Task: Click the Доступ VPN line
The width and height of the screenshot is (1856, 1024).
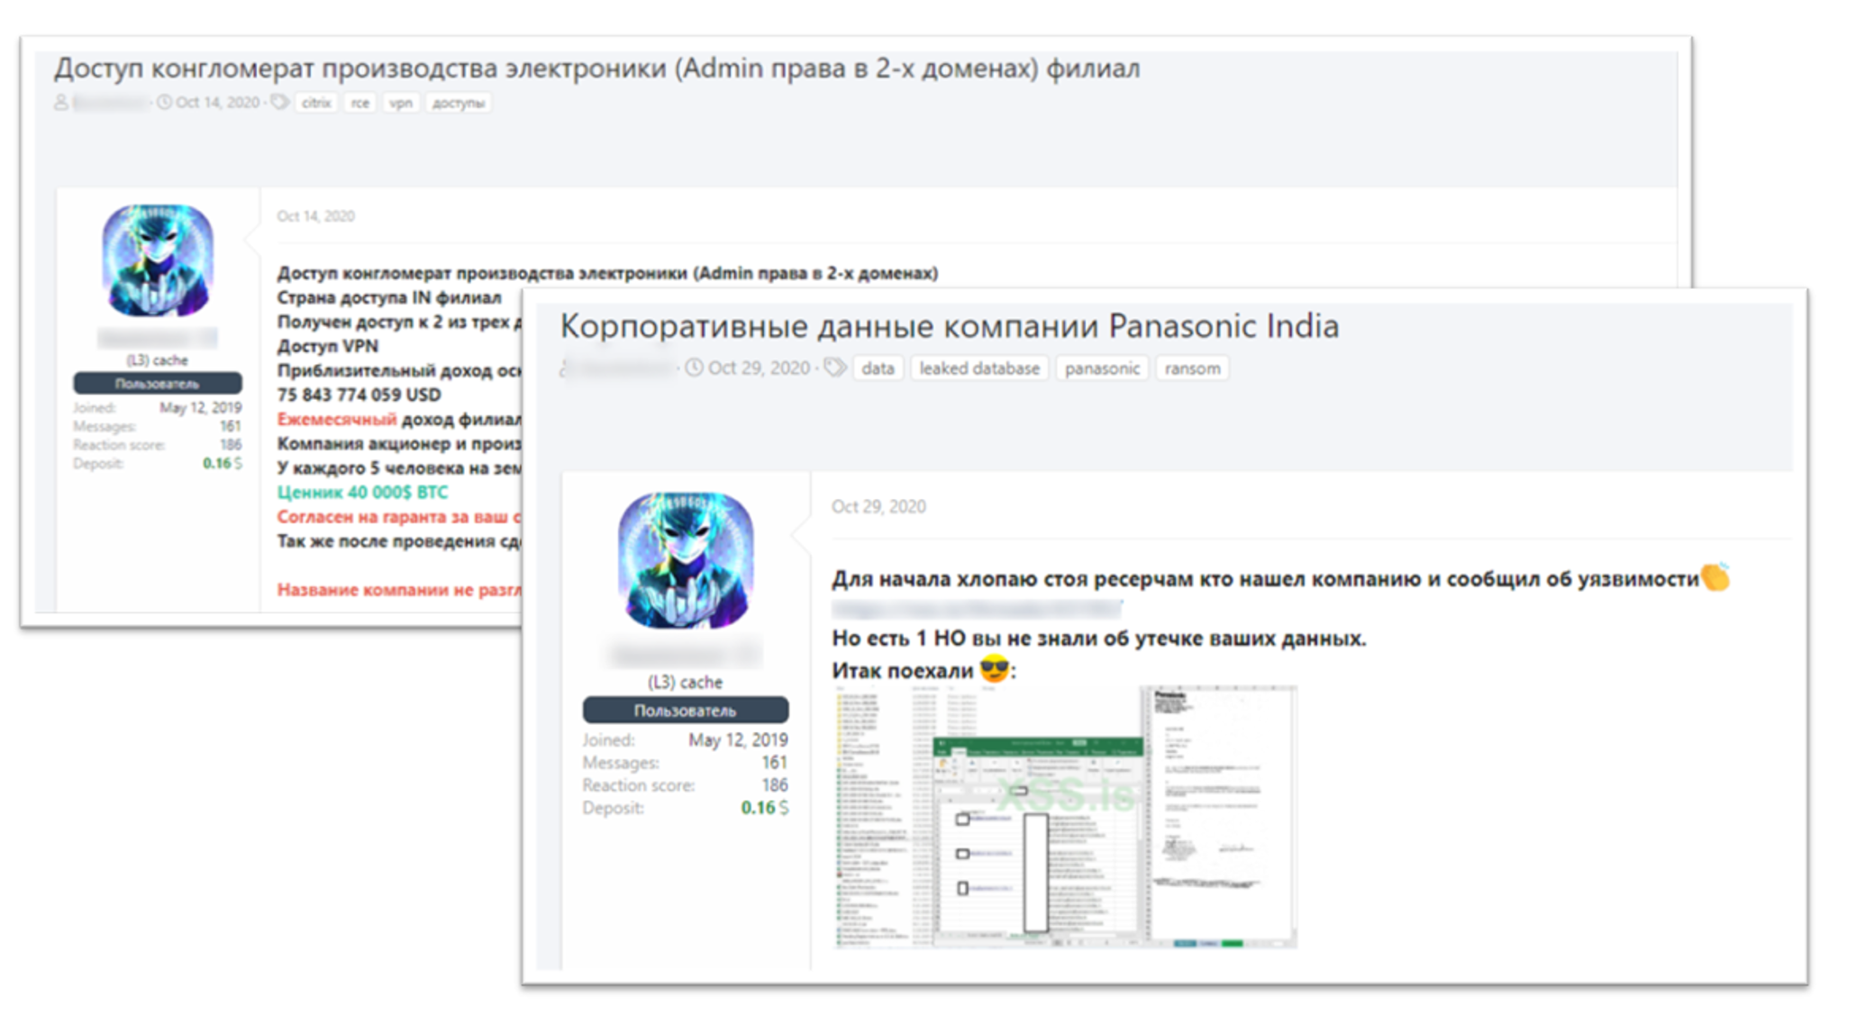Action: tap(328, 347)
